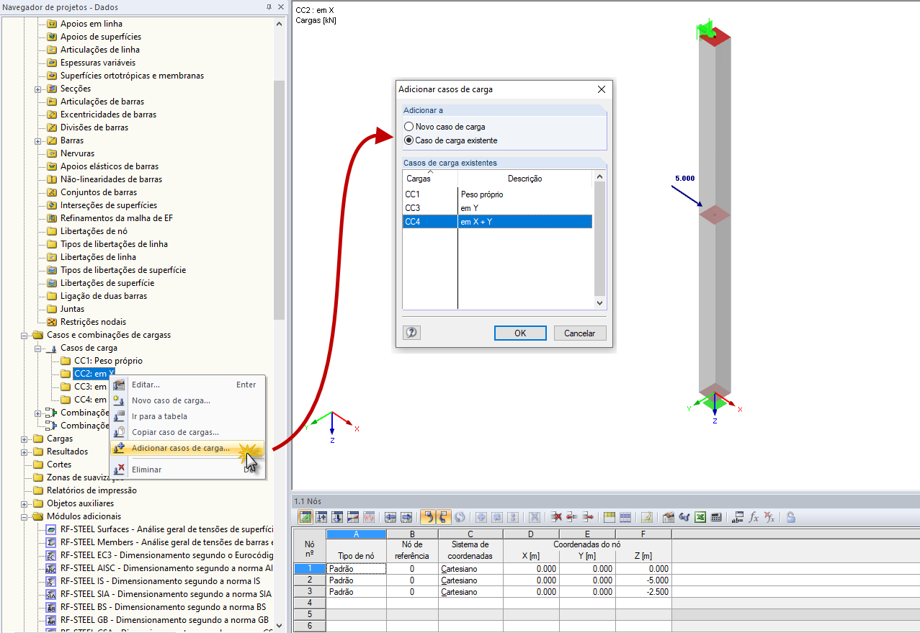Screen dimensions: 920x633
Task: Expand the Barras tree node
Action: [x=37, y=140]
